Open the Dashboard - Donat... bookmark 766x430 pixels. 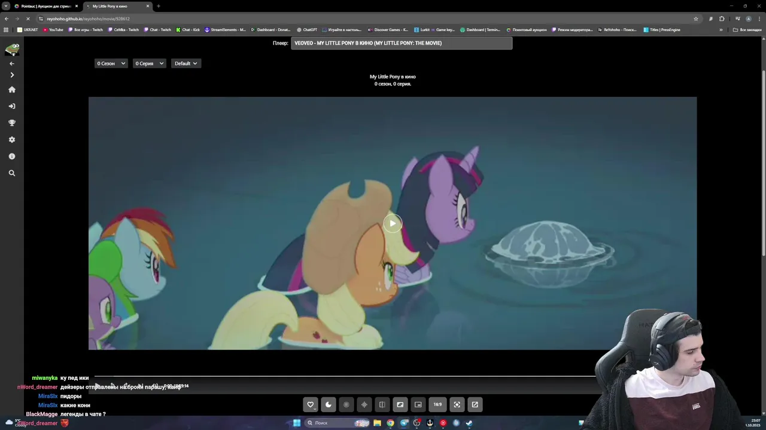(x=270, y=30)
